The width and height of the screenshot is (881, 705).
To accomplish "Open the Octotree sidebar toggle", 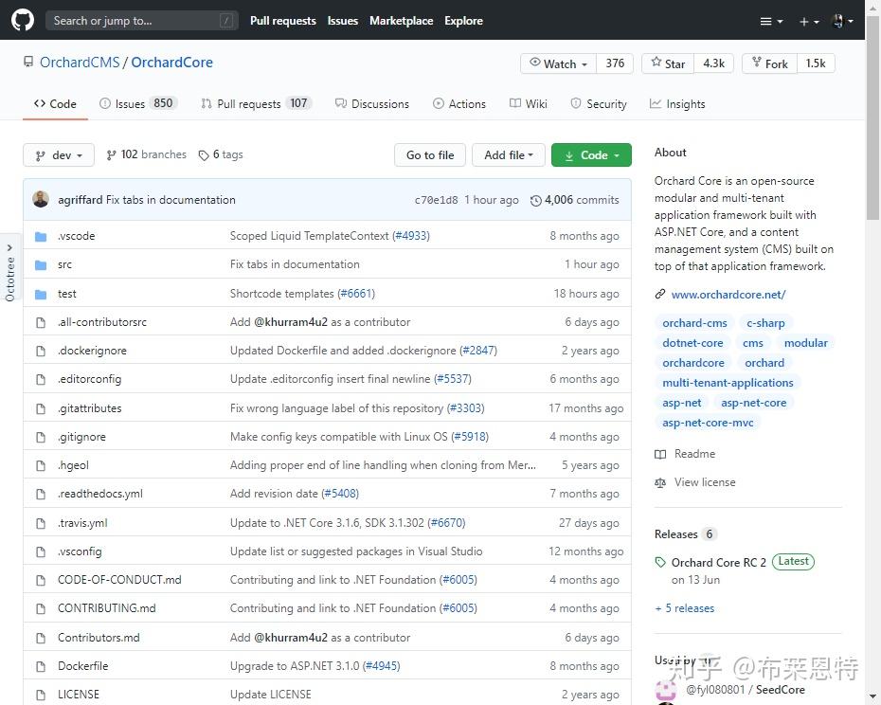I will [x=9, y=267].
